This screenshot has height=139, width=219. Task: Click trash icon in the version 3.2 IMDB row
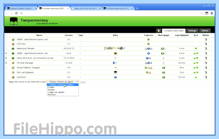pyautogui.click(x=206, y=40)
